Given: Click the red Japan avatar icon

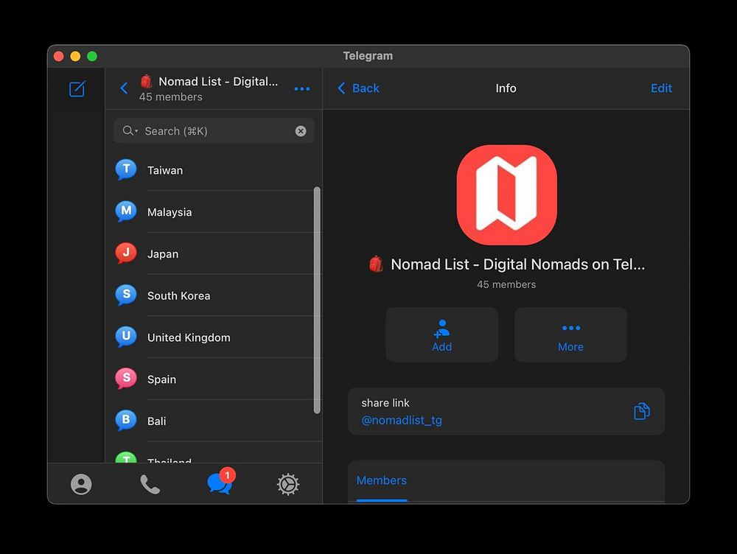Looking at the screenshot, I should (x=126, y=253).
